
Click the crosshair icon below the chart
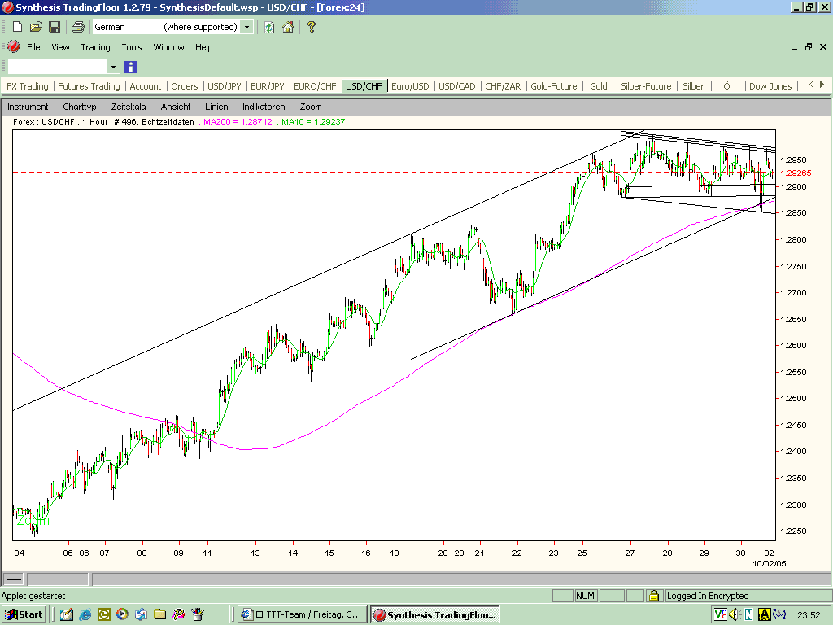click(13, 579)
